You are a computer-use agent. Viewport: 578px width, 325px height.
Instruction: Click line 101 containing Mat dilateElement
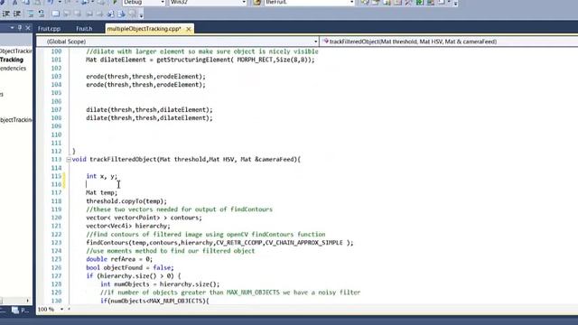(200, 60)
